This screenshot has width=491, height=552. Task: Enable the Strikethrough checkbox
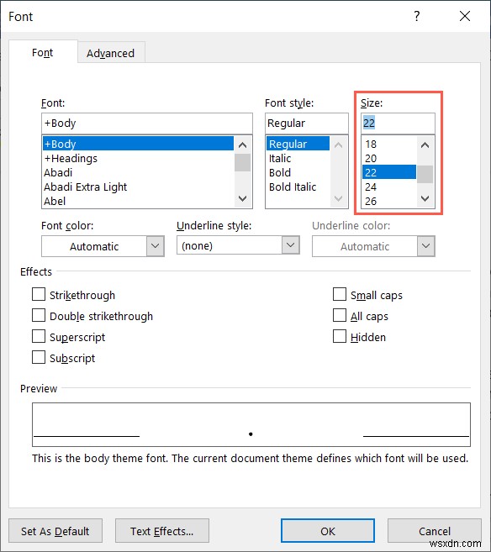39,294
